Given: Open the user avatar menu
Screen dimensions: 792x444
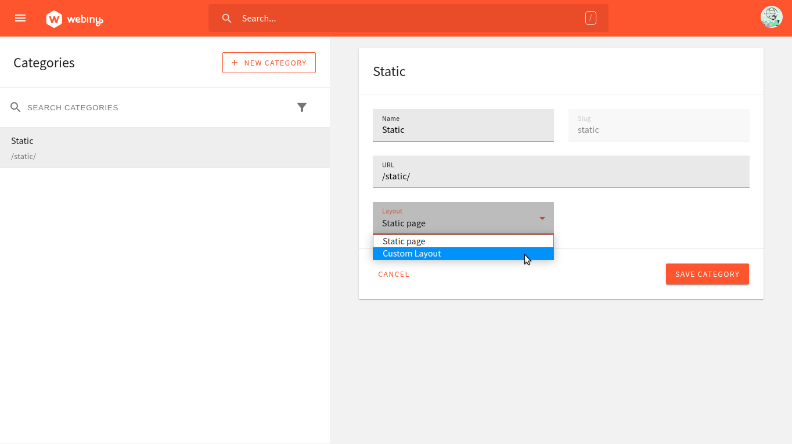Looking at the screenshot, I should tap(771, 17).
